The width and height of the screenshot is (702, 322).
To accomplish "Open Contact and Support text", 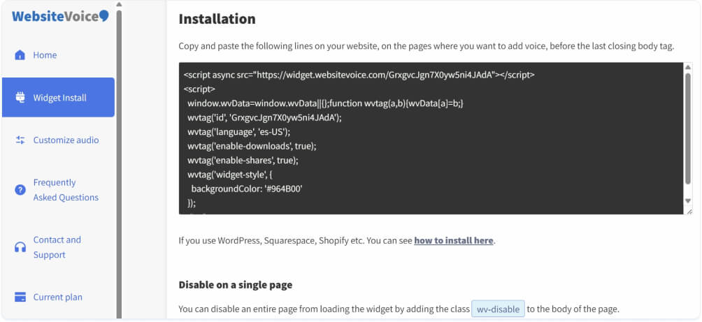I will [57, 247].
